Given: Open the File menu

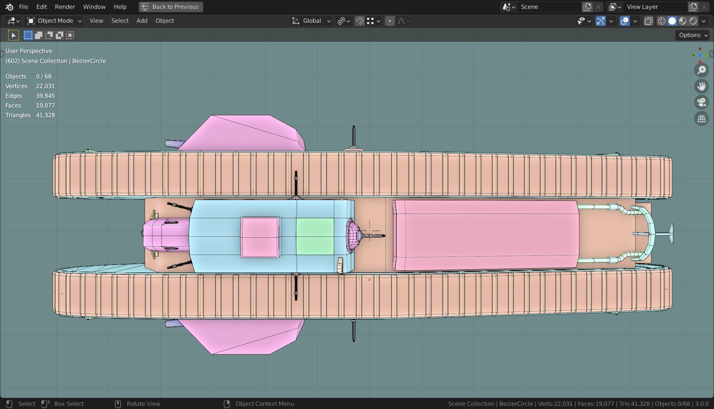Looking at the screenshot, I should tap(24, 7).
